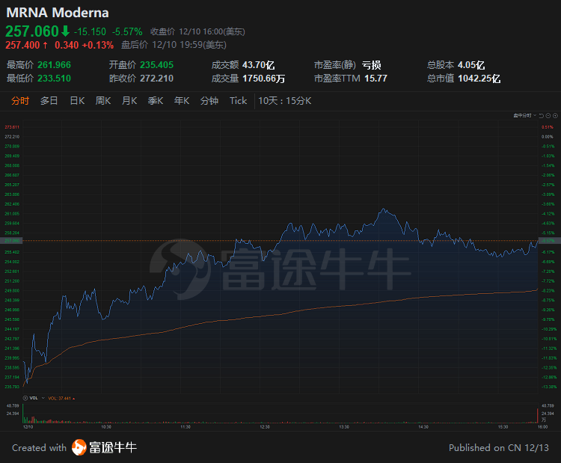Click the 昨收价 value 272.210
The image size is (561, 463).
[x=157, y=78]
